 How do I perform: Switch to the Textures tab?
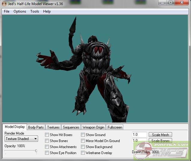click(x=53, y=127)
